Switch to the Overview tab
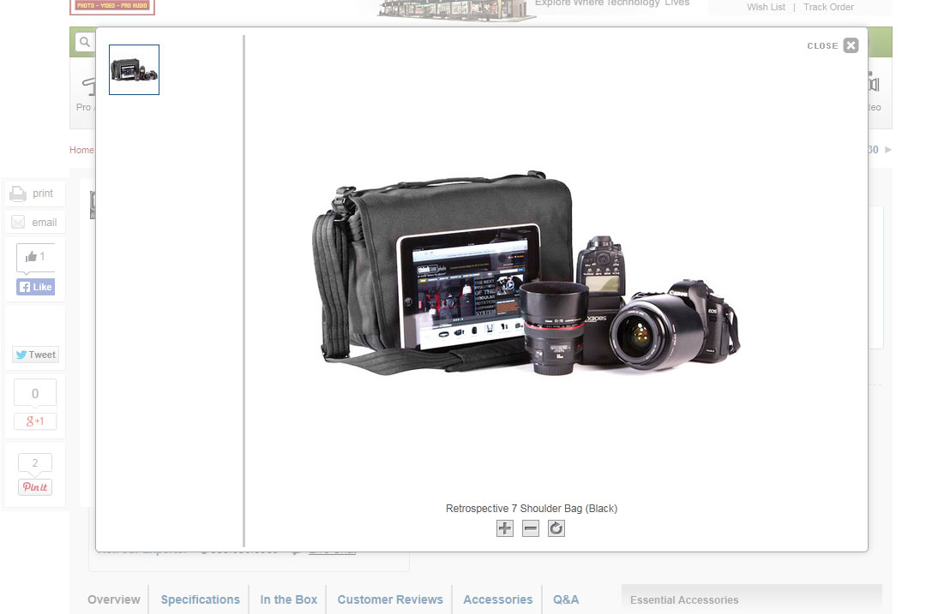 113,599
